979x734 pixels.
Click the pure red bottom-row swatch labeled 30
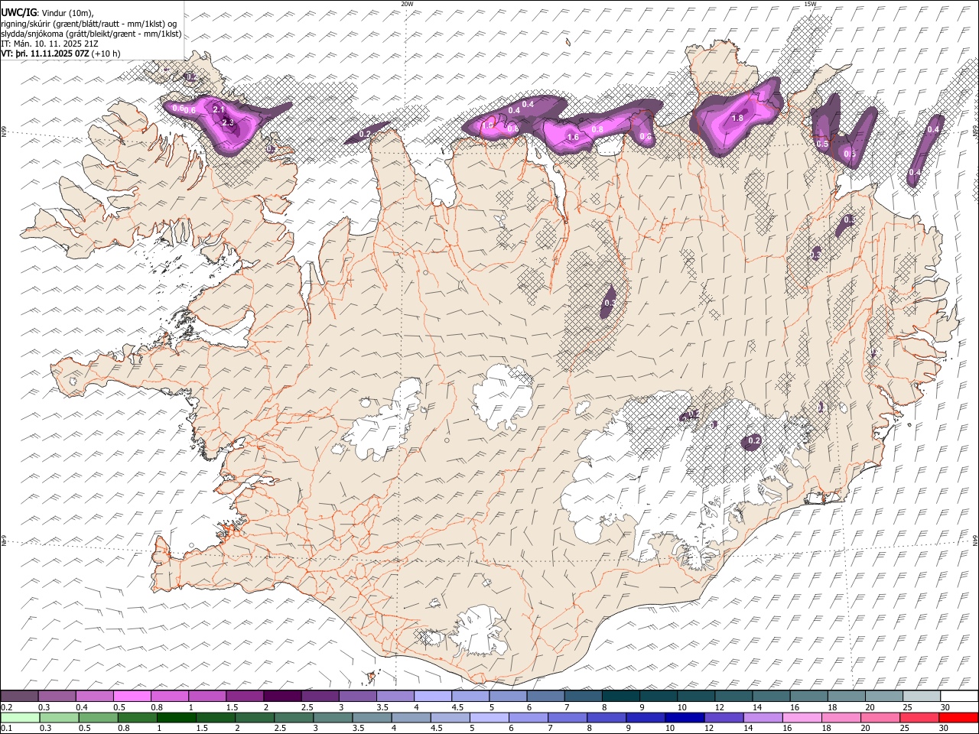coord(958,717)
